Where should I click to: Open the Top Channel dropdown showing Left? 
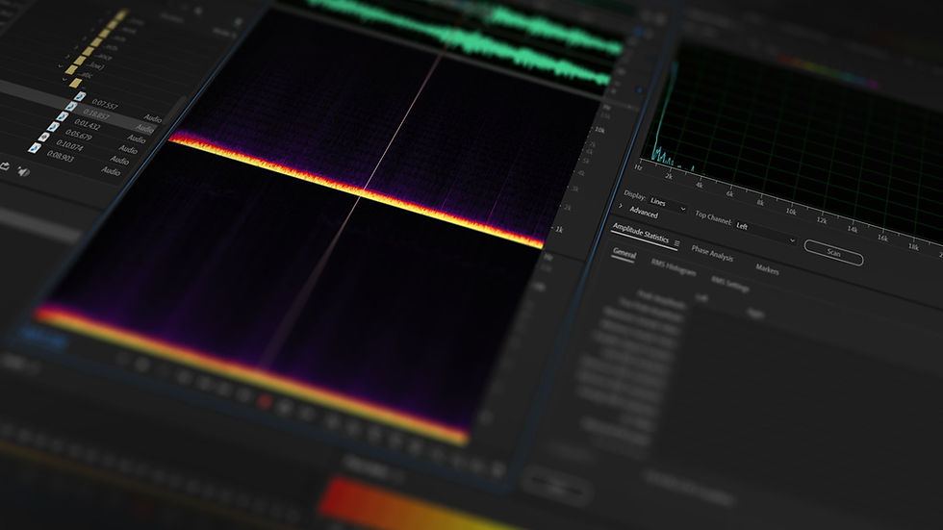pyautogui.click(x=764, y=232)
